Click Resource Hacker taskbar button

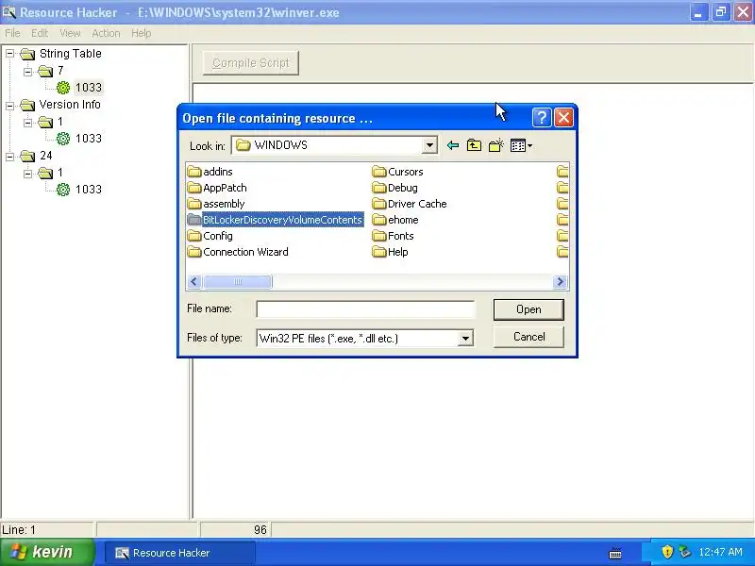(179, 553)
